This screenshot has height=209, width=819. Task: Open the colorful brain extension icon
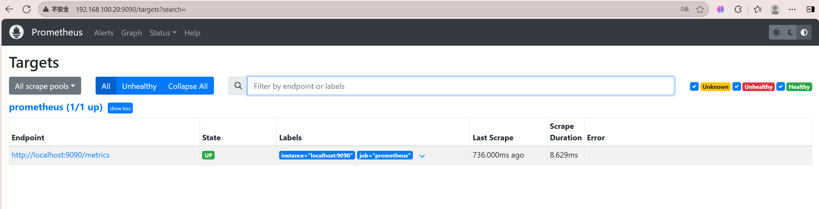[721, 9]
